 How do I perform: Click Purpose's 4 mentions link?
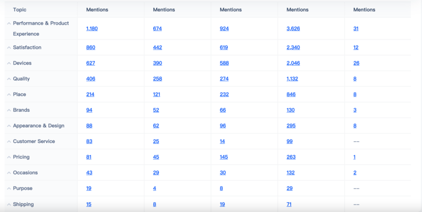(x=154, y=188)
